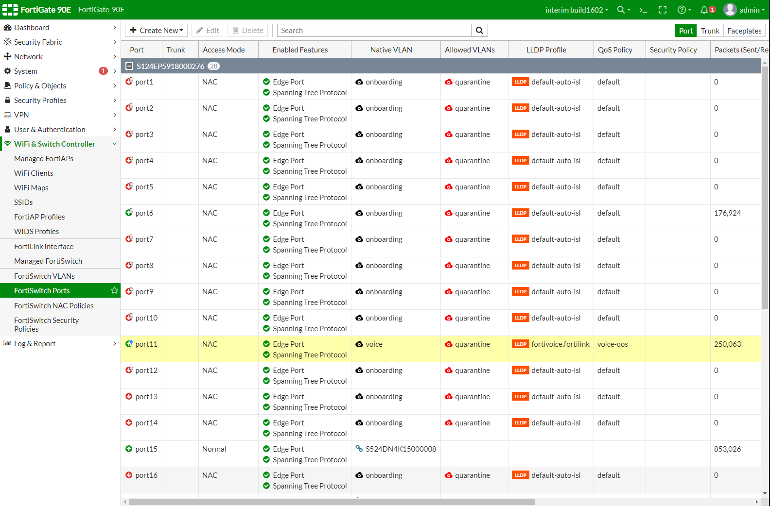Open the port16 link
Viewport: 770px width, 506px height.
(146, 475)
